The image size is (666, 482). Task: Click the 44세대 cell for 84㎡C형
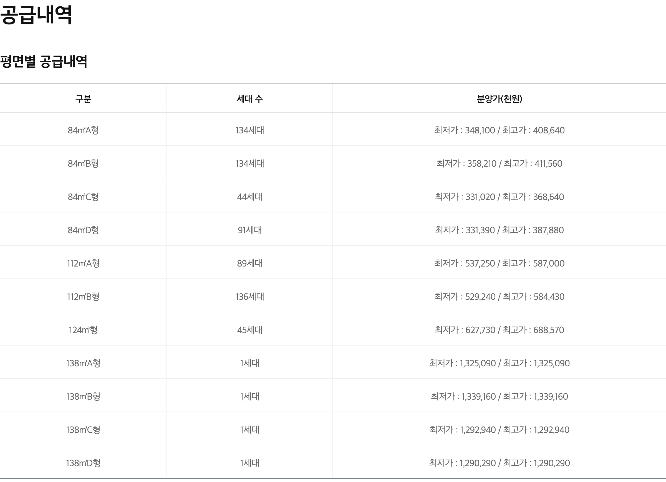[x=249, y=197]
